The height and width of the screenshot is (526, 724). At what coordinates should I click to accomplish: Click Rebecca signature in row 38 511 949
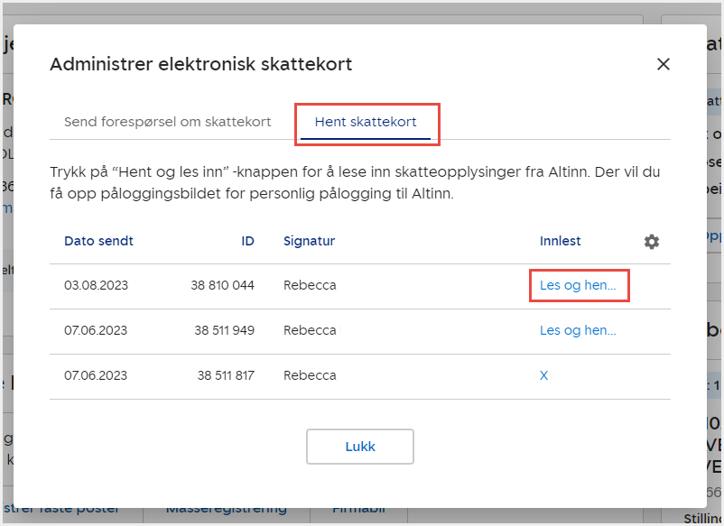coord(310,330)
